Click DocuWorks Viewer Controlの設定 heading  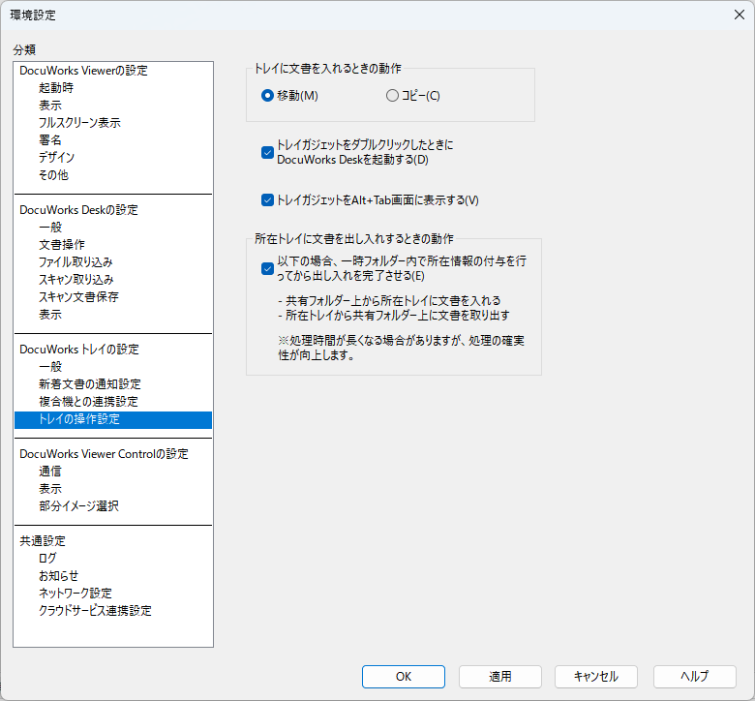104,453
